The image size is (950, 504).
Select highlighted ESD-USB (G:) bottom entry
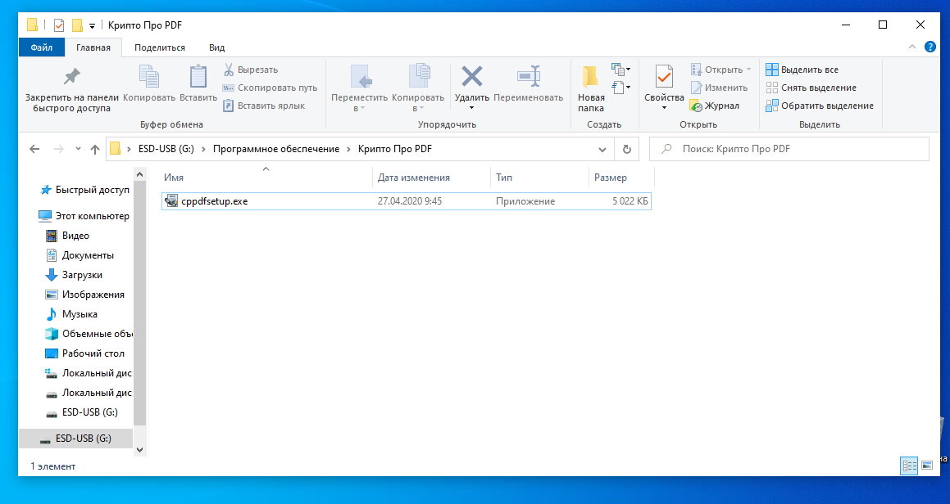pos(75,439)
